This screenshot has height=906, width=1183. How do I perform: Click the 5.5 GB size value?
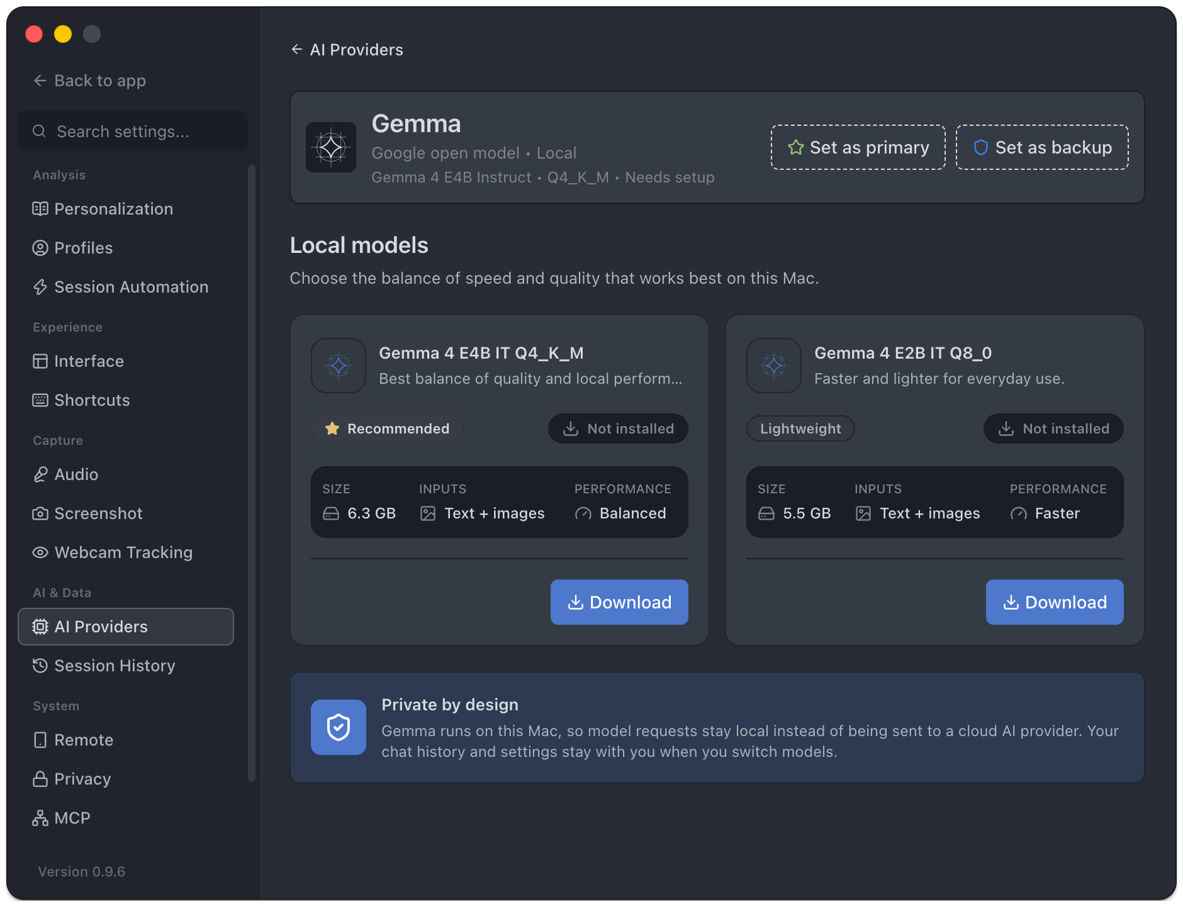coord(807,513)
